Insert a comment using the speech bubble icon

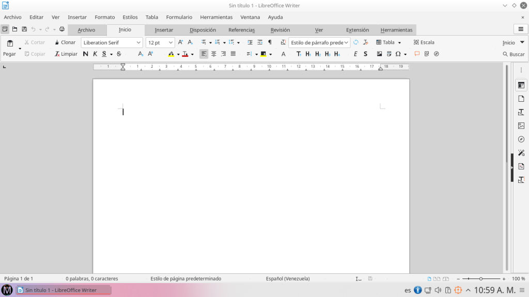pyautogui.click(x=417, y=54)
